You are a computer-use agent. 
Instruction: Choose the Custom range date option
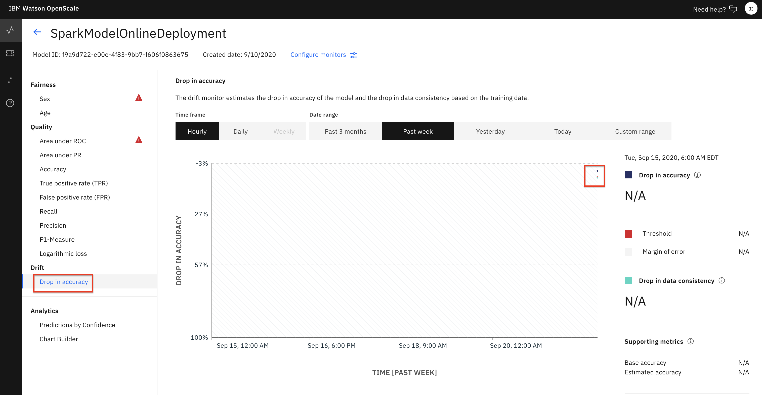point(635,131)
